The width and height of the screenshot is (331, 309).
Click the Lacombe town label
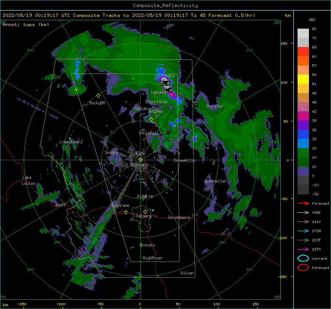(x=159, y=92)
